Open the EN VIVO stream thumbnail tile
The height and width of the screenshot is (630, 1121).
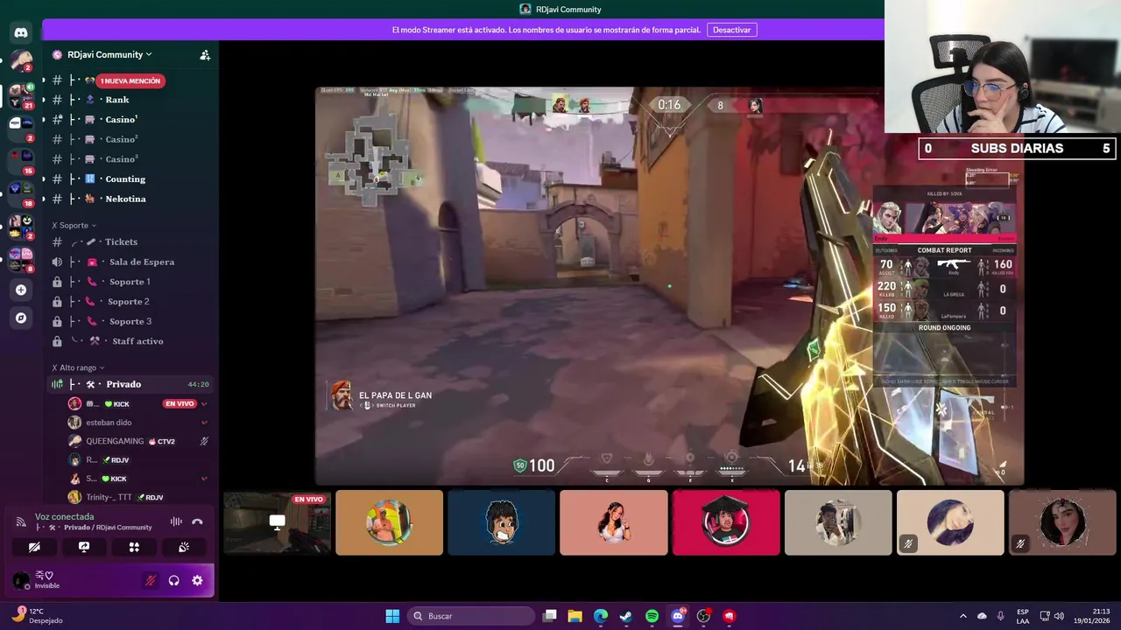277,522
